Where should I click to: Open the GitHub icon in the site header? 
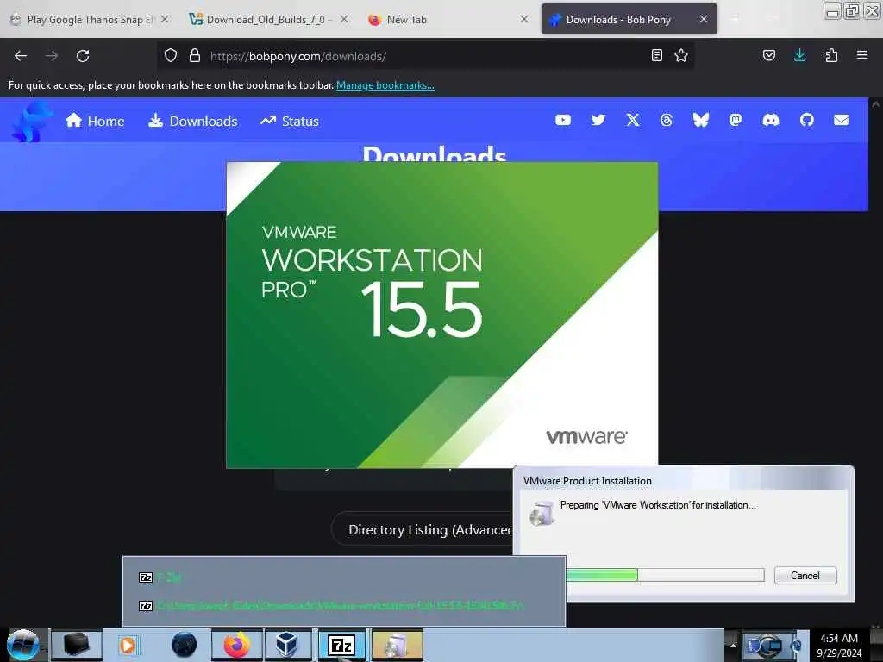point(807,120)
